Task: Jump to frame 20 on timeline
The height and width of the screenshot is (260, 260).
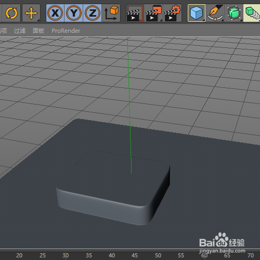Action: (19, 255)
